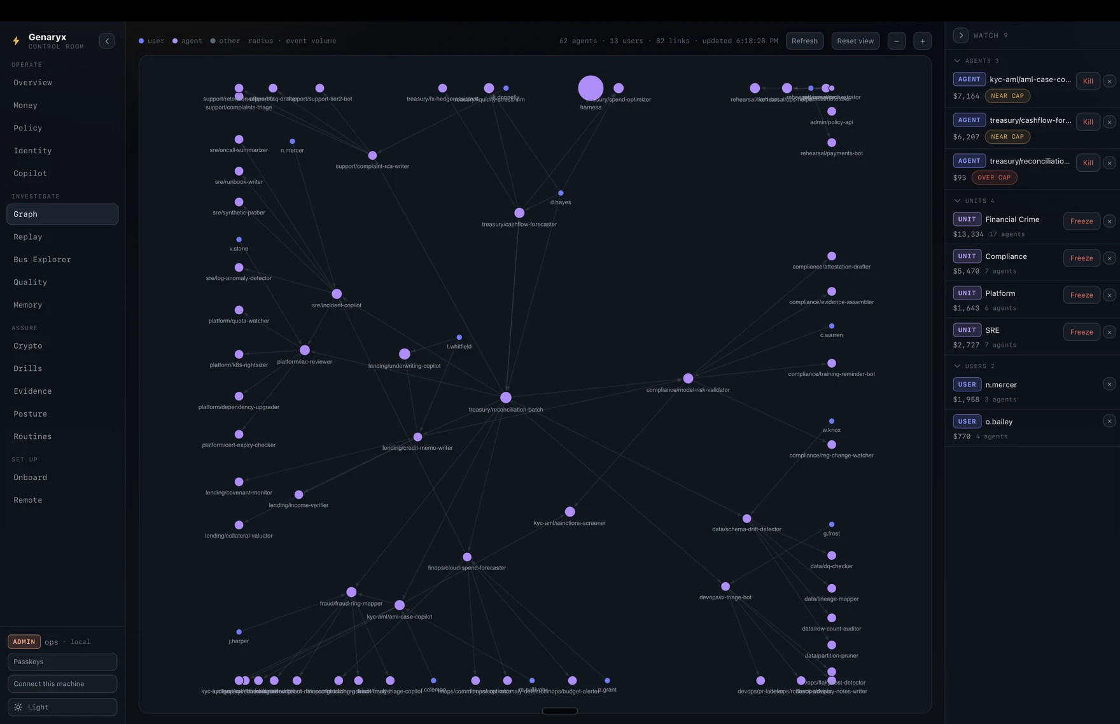Open the Routines page
1120x724 pixels.
coord(62,436)
